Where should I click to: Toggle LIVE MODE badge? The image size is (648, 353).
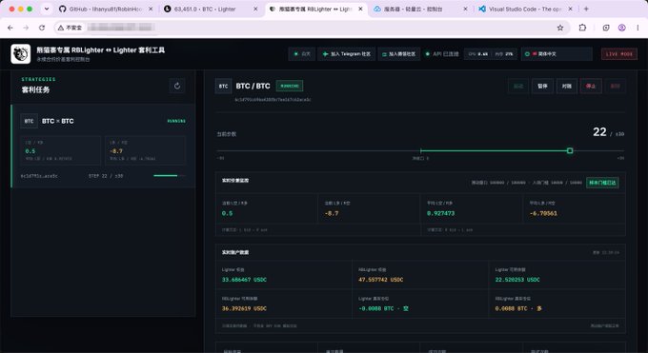coord(619,54)
